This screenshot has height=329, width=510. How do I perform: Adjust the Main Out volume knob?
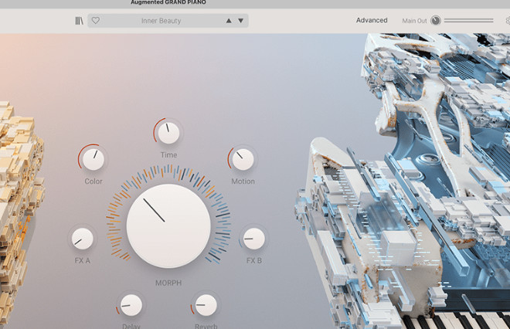(x=436, y=21)
